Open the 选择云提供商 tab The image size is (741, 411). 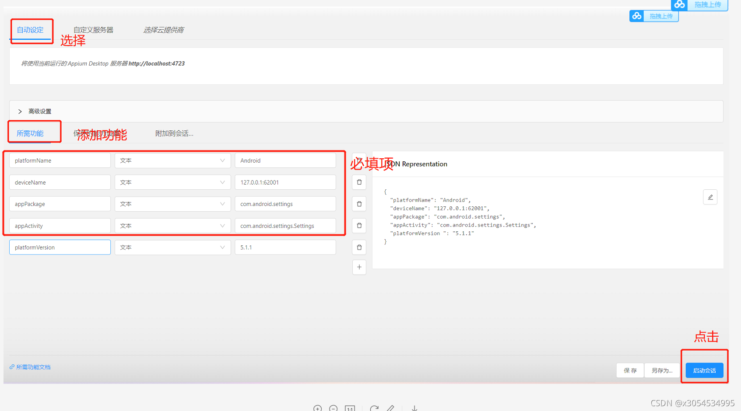point(164,30)
